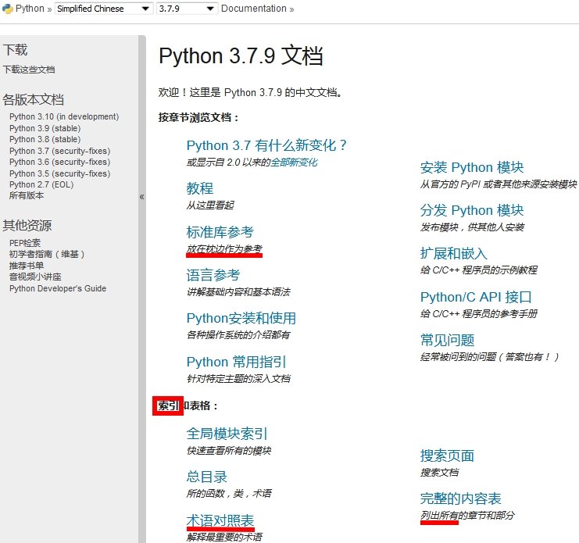Screen dimensions: 579x543
Task: Click 按章节浏览文档 section label
Action: pos(198,117)
